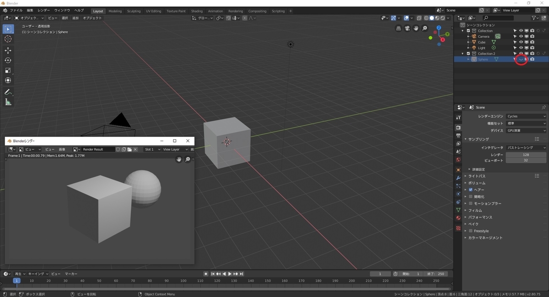Open the File (ファイル) menu
This screenshot has width=549, height=297.
coord(16,11)
